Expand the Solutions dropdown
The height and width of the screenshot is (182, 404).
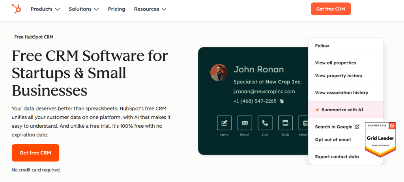(84, 9)
